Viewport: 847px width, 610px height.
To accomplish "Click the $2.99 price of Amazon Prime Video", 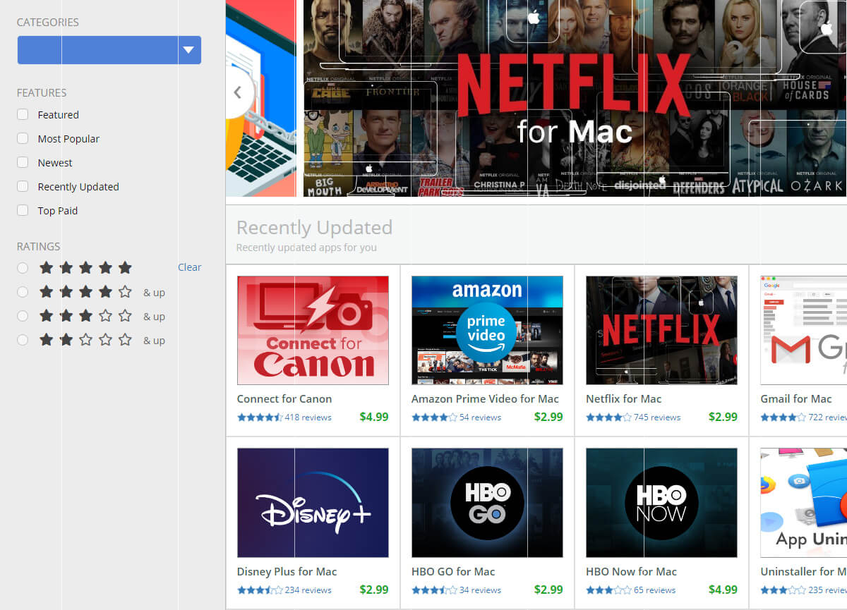I will (x=548, y=417).
